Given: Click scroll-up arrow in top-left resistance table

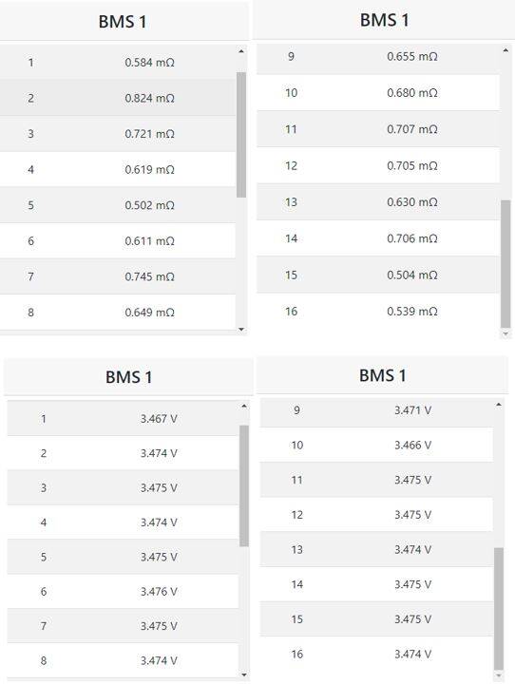Looking at the screenshot, I should 241,51.
